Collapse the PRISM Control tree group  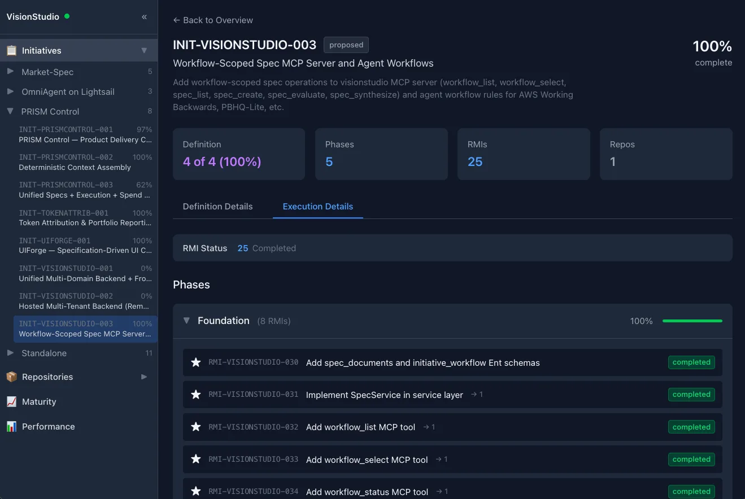10,111
